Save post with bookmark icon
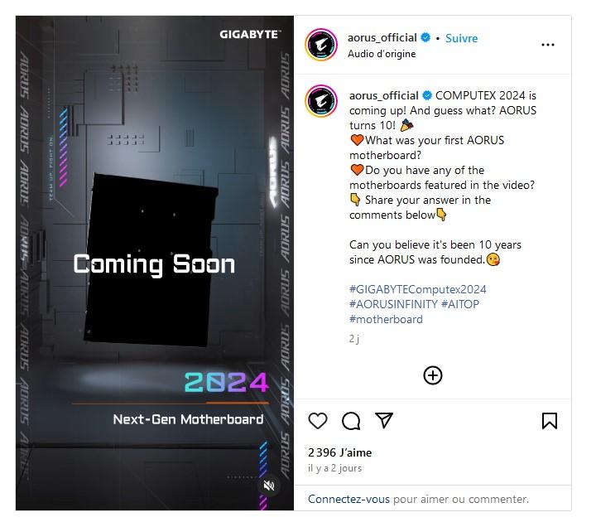This screenshot has height=522, width=596. [x=550, y=421]
